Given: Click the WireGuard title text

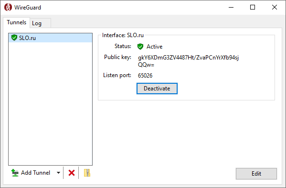Looking at the screenshot, I should pos(28,8).
